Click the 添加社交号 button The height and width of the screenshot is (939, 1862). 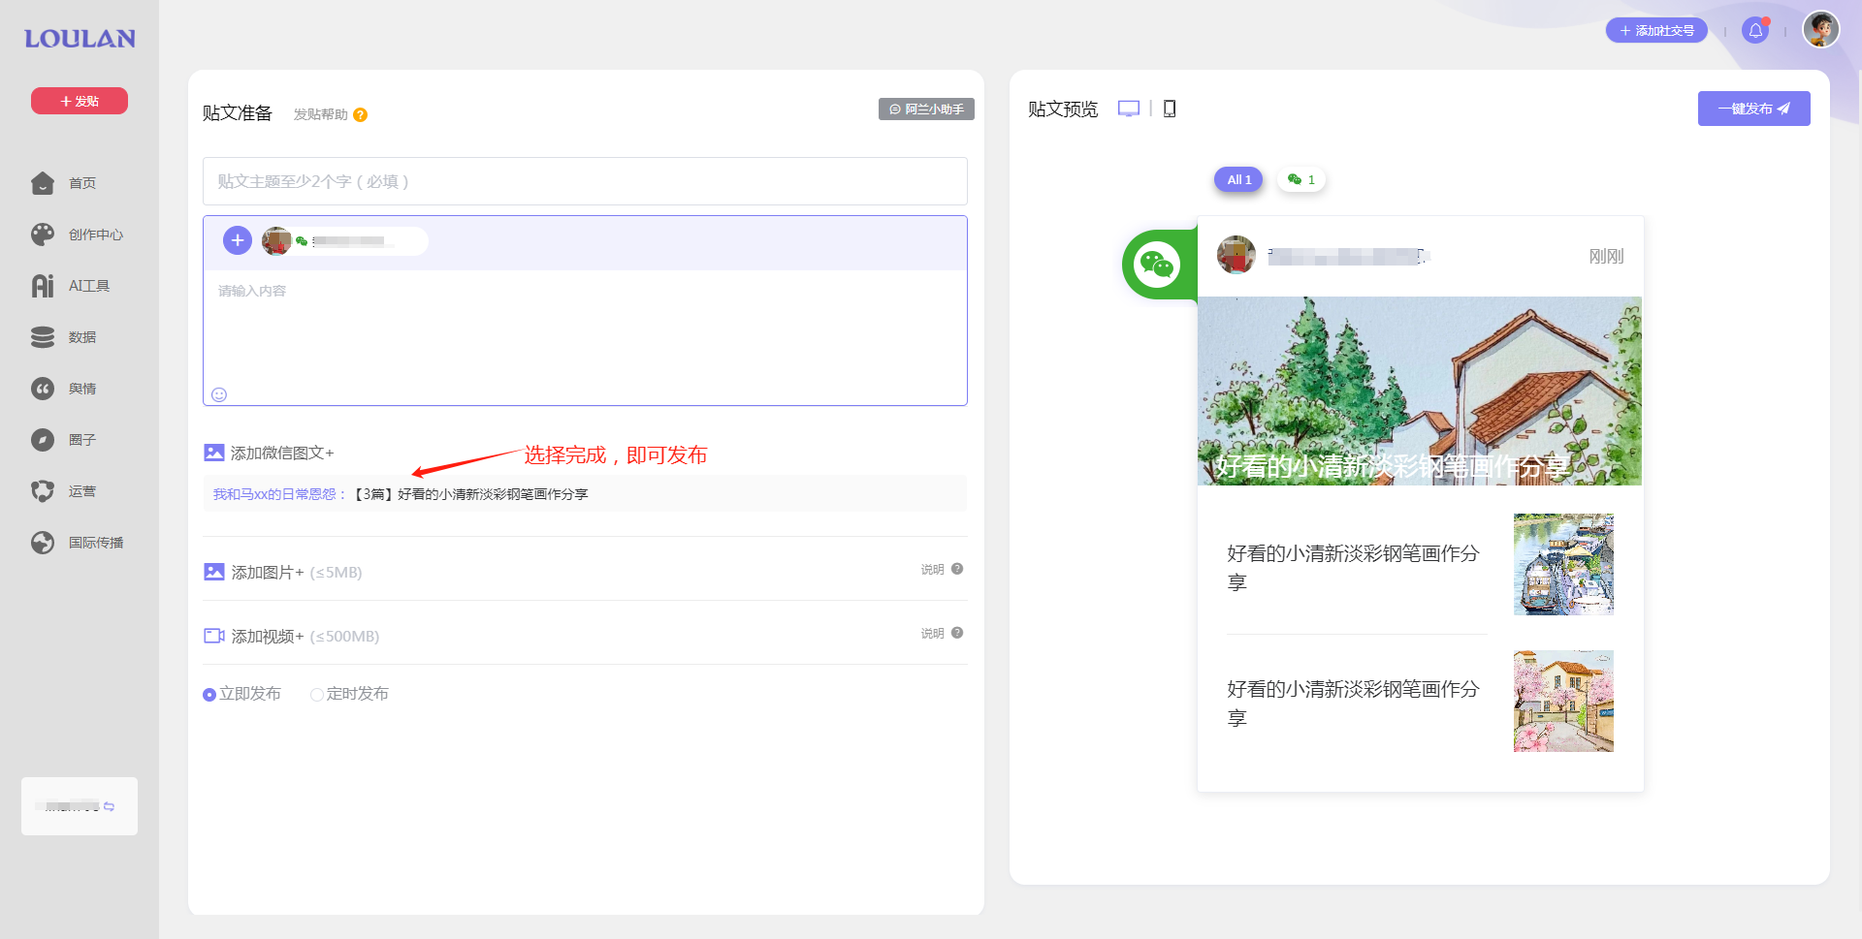point(1656,31)
